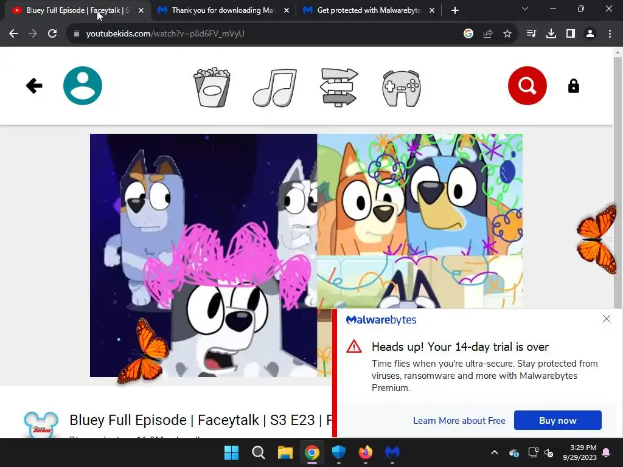The width and height of the screenshot is (623, 467).
Task: Show hidden system tray icons
Action: pos(494,452)
